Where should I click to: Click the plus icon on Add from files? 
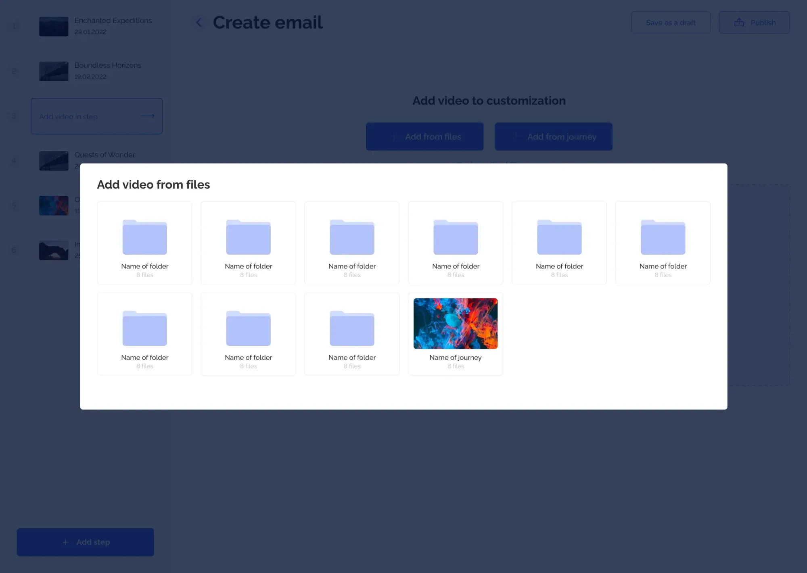coord(394,136)
